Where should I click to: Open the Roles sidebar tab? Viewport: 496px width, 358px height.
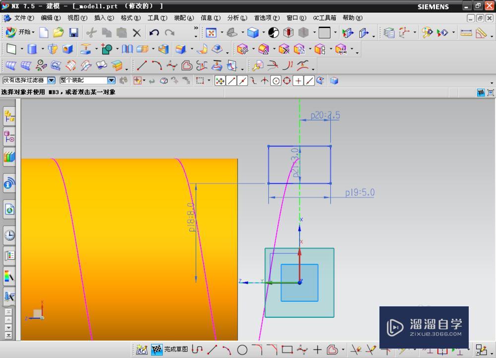9,296
